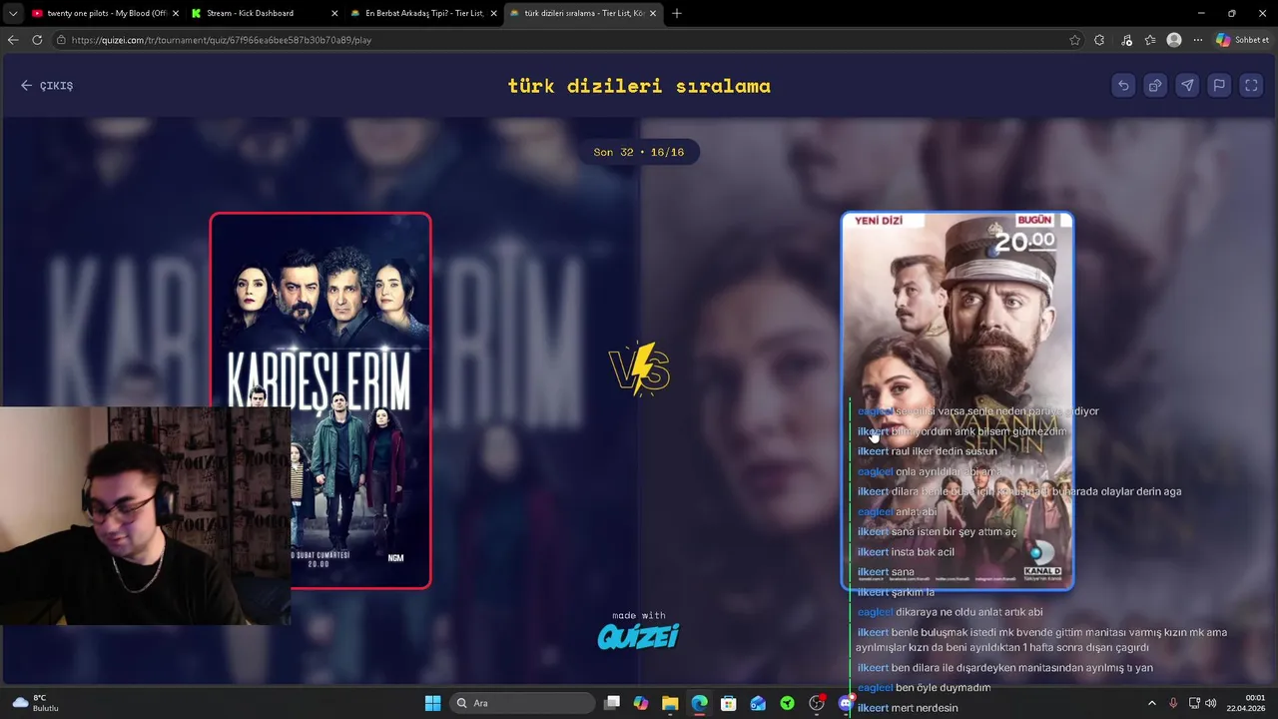Viewport: 1278px width, 719px height.
Task: Click ÇIKIŞ to exit the tournament
Action: (47, 86)
